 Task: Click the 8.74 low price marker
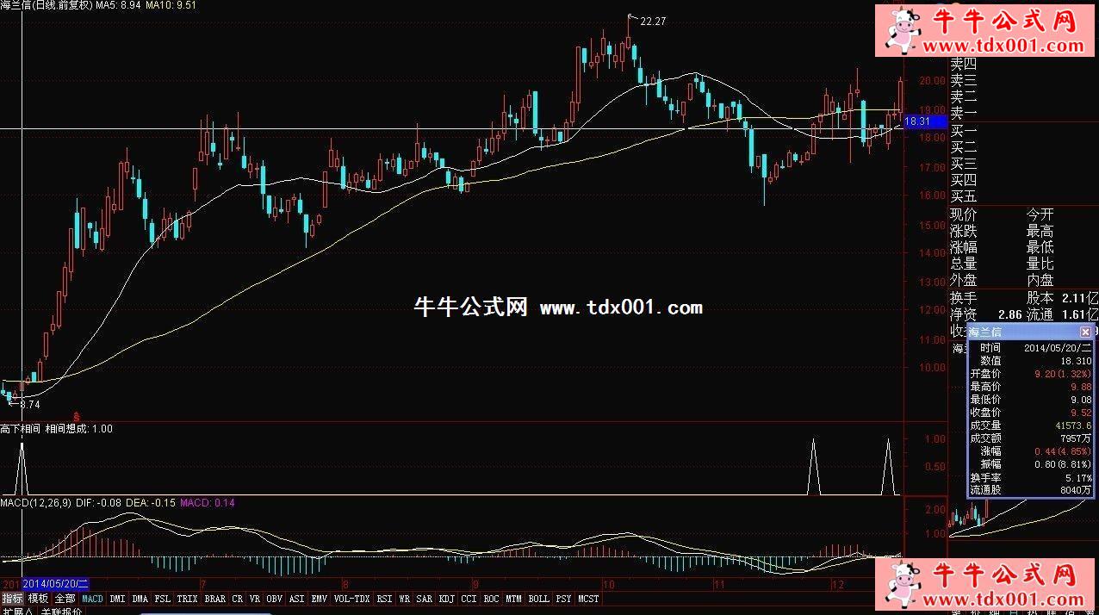point(28,404)
